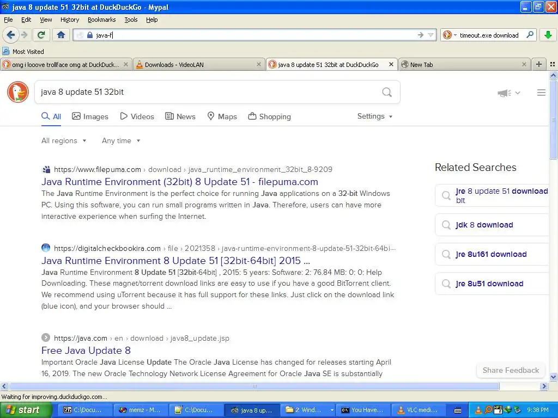Go to the browser Home page
This screenshot has height=418, width=558.
coord(61,35)
